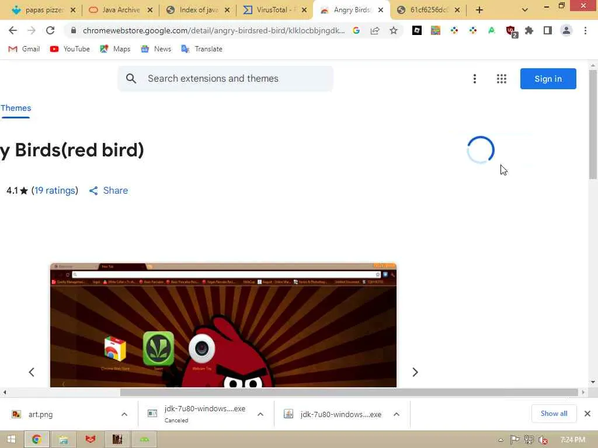Open the Extensions puzzle piece menu
This screenshot has height=448, width=598.
[x=529, y=30]
